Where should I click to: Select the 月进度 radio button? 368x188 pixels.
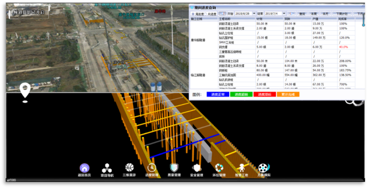(206, 14)
